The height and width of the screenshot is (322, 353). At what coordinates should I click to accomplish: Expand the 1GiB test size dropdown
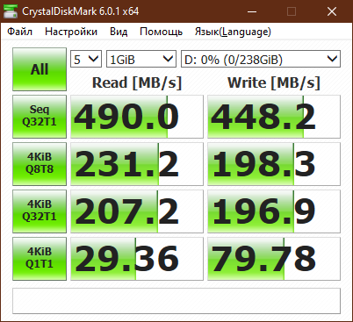[x=141, y=59]
